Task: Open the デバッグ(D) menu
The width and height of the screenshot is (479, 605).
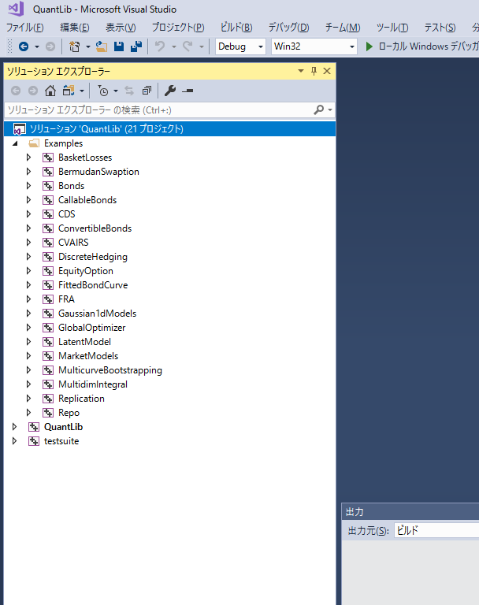Action: coord(288,28)
